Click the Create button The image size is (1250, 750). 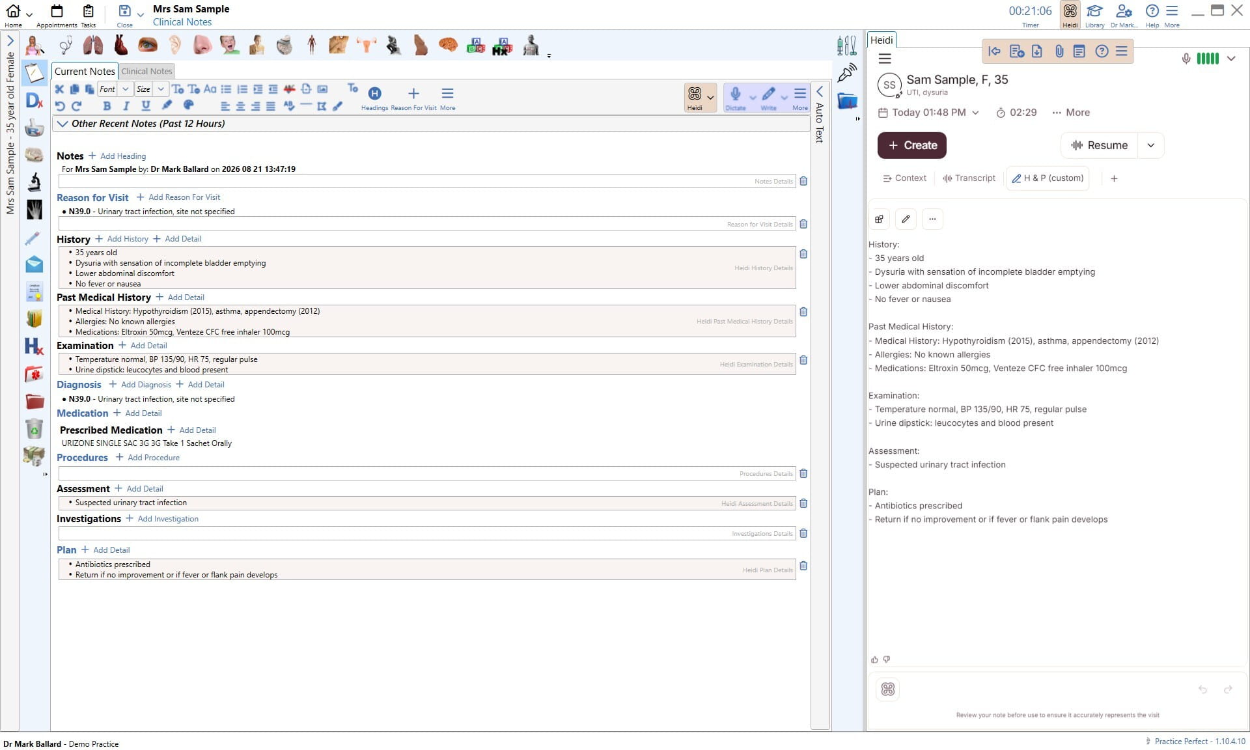[911, 145]
